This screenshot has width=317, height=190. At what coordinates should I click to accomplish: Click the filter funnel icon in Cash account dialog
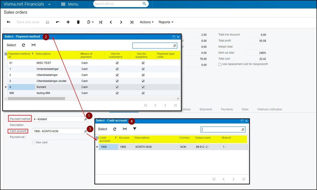[135, 129]
